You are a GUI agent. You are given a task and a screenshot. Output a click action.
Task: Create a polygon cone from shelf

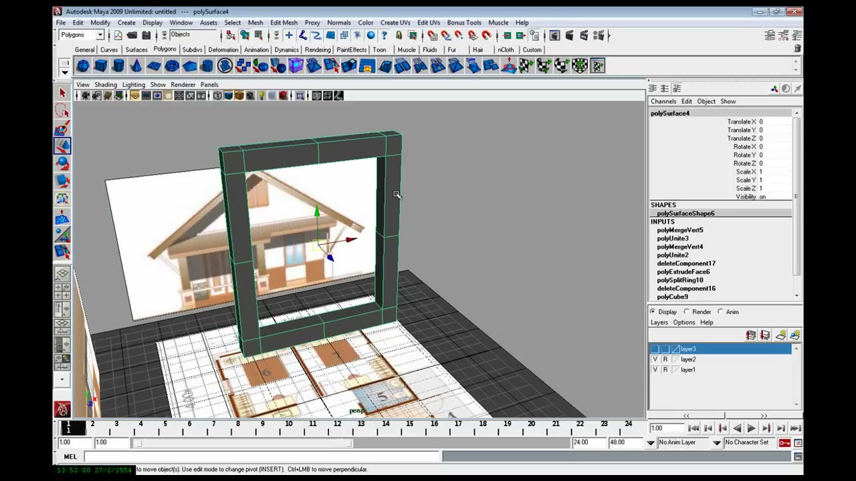point(136,65)
